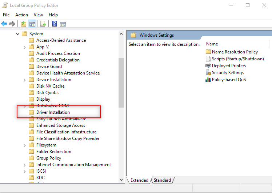Select Device Health Attestation Service

pos(68,73)
